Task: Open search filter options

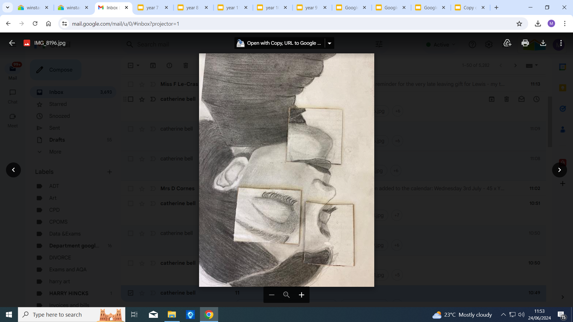Action: tap(379, 44)
